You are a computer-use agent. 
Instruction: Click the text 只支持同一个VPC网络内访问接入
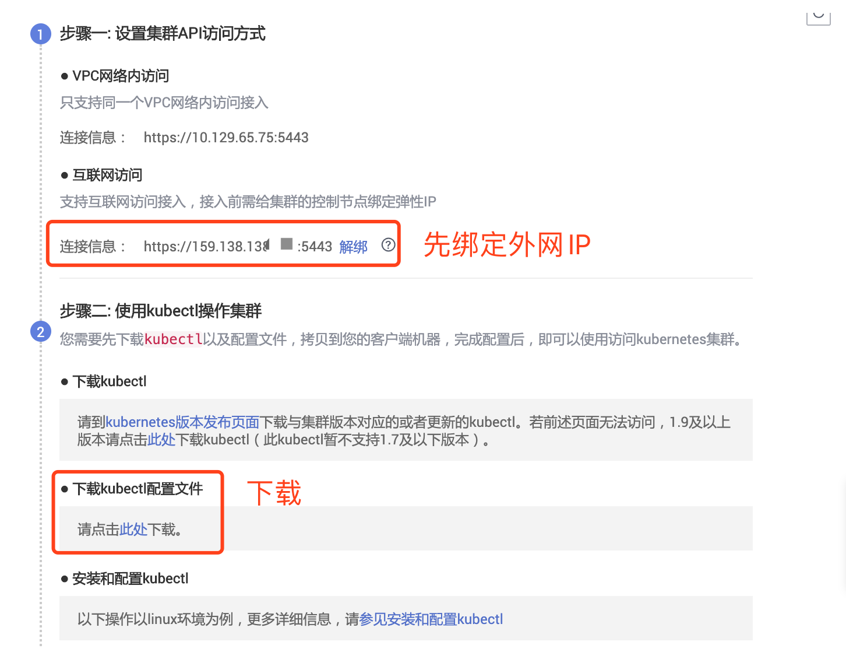(164, 103)
